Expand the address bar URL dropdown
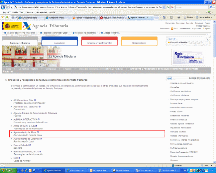The height and width of the screenshot is (173, 216). coord(163,7)
